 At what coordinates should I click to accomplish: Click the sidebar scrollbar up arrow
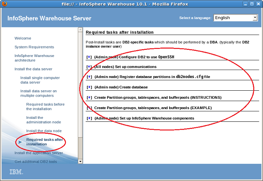[x=80, y=30]
